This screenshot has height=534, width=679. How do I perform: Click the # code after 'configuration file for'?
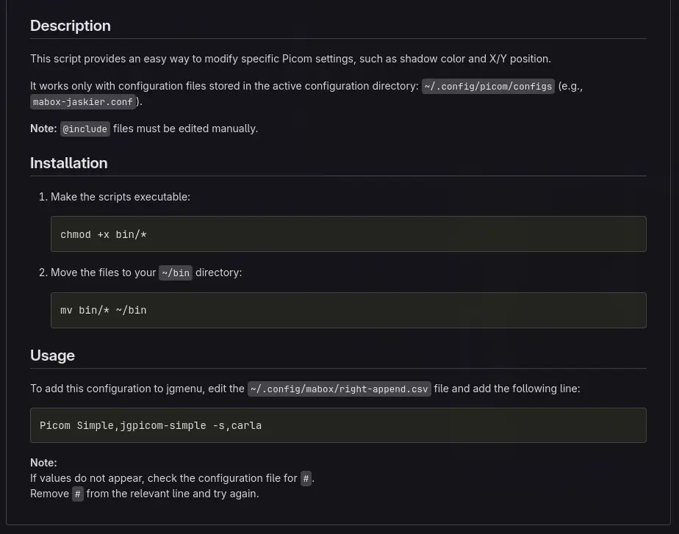pyautogui.click(x=306, y=479)
